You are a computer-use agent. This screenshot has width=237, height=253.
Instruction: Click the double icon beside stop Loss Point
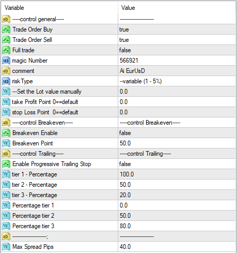tap(6, 112)
